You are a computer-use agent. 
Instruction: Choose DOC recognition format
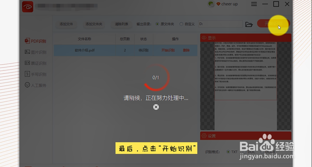tap(249, 152)
